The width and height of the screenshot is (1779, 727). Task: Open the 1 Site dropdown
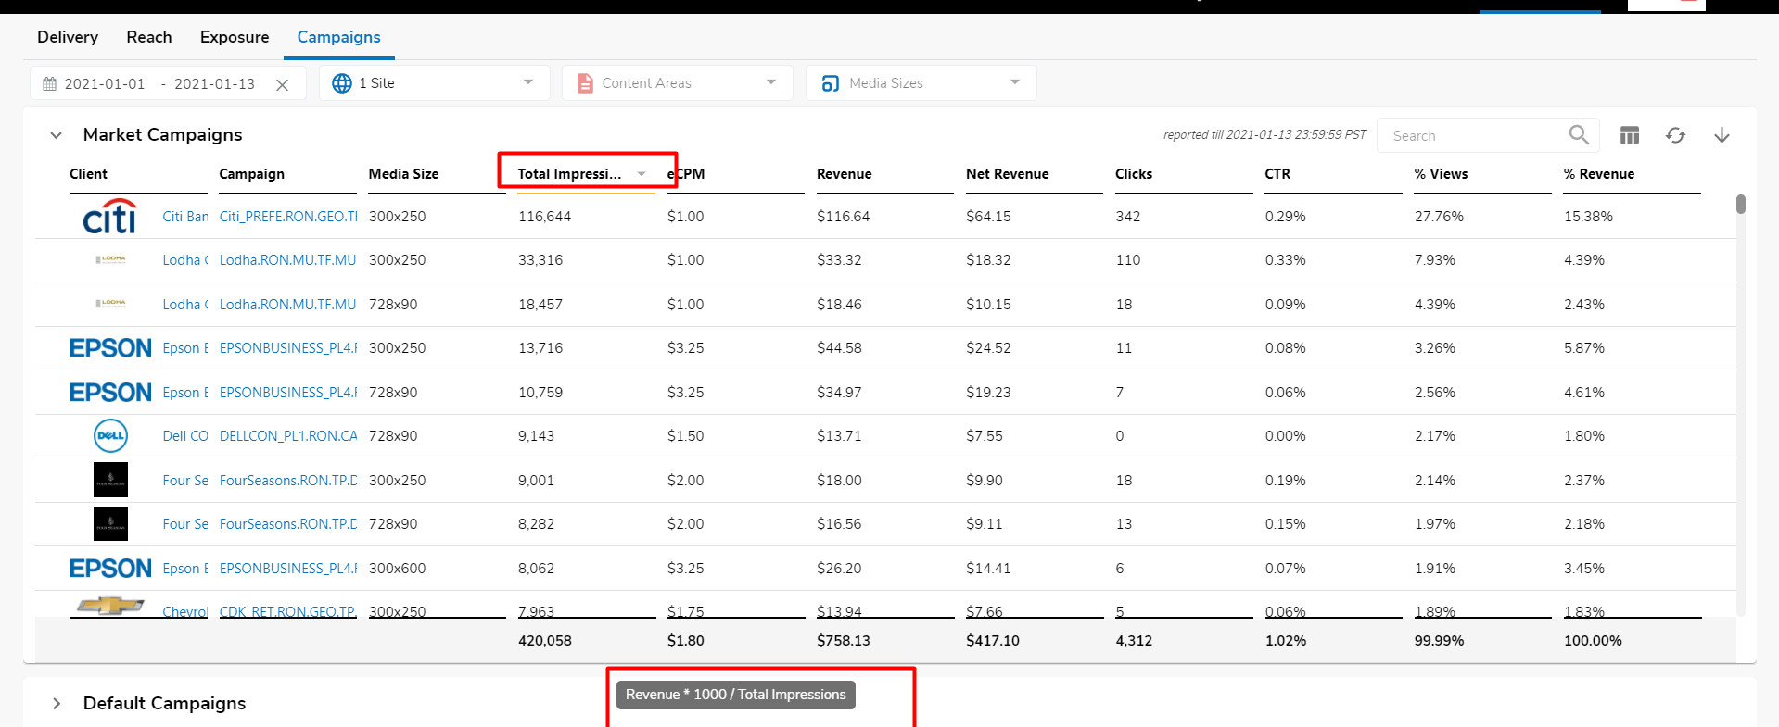[434, 83]
